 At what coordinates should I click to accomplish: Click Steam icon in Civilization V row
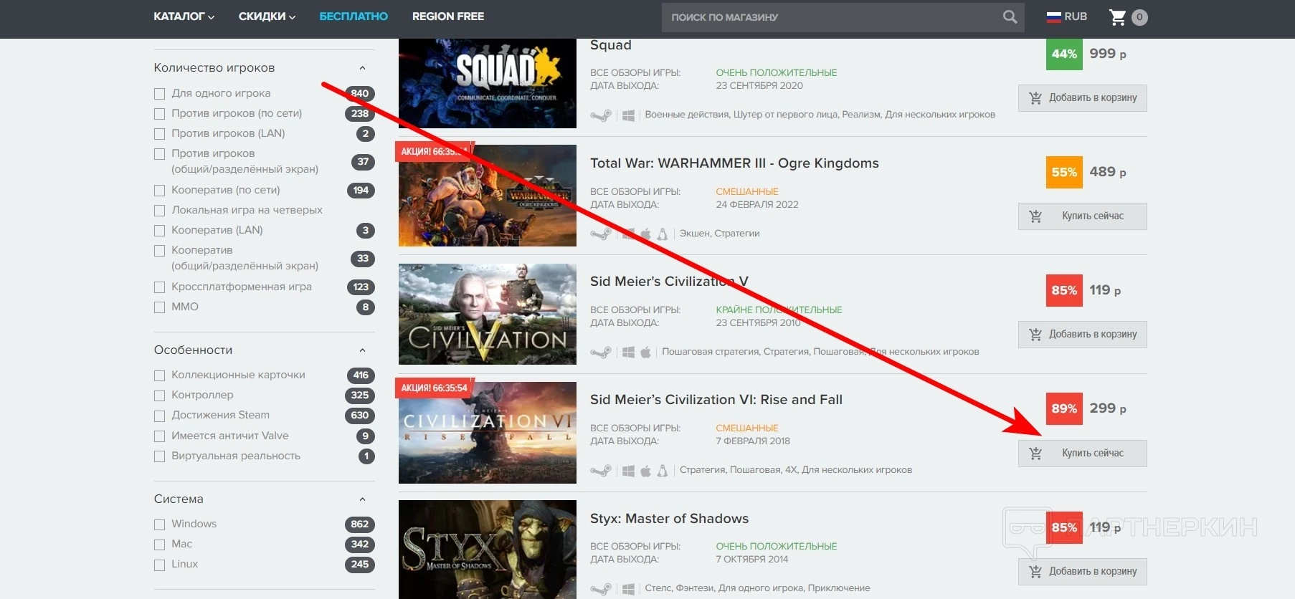click(x=601, y=352)
